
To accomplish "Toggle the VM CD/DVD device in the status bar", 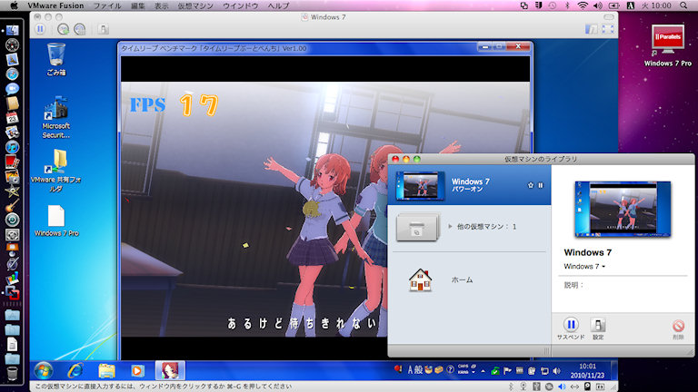I will [x=549, y=387].
